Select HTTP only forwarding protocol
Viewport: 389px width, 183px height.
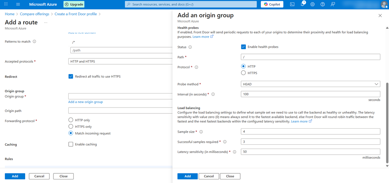[71, 120]
